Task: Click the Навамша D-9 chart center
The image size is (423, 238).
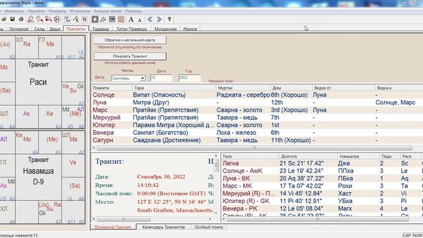Action: tap(38, 177)
